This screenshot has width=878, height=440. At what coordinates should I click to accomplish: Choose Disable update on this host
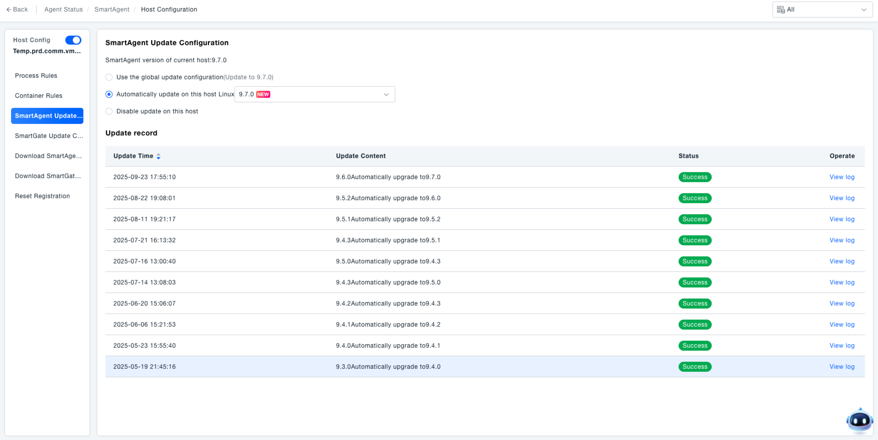109,111
